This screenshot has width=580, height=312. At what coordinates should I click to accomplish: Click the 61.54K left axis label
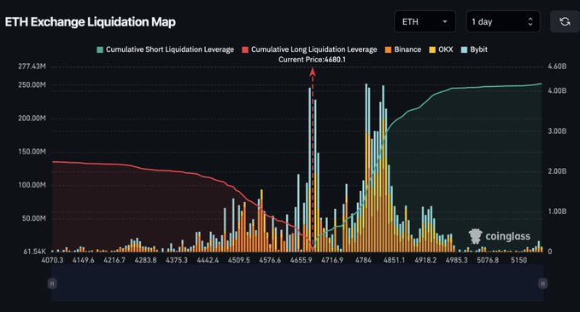click(34, 251)
